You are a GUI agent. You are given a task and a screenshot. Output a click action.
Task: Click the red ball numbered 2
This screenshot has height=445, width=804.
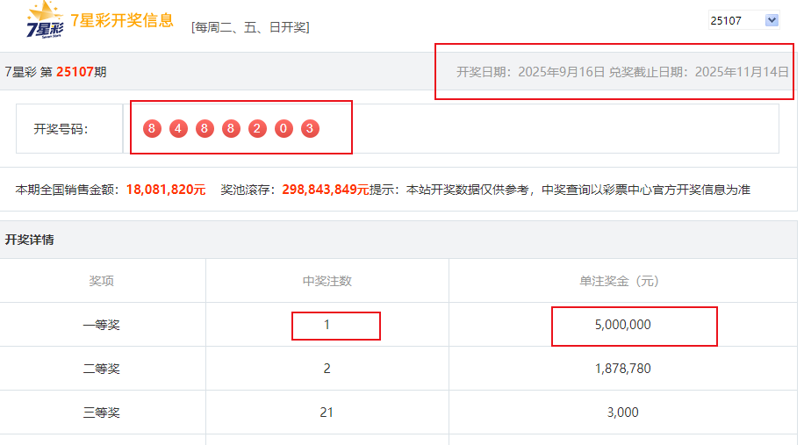tap(256, 129)
